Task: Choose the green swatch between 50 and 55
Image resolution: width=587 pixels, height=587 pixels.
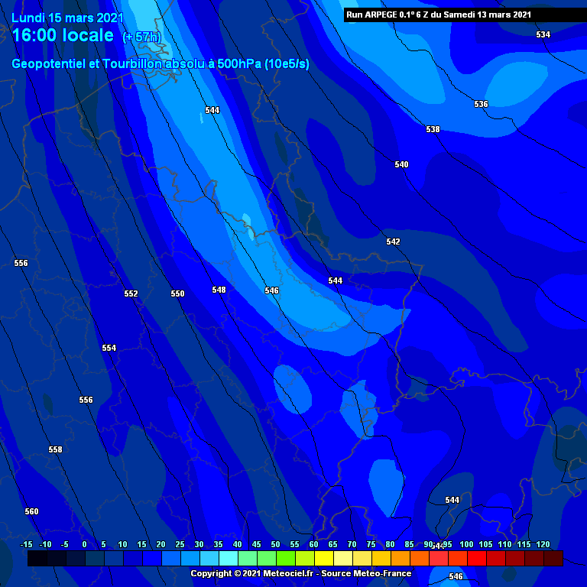Action: click(285, 559)
